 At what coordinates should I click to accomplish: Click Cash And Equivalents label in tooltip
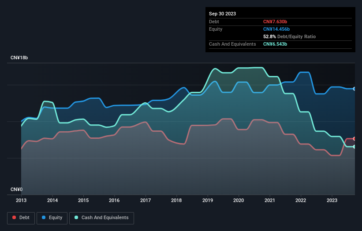tap(232, 44)
